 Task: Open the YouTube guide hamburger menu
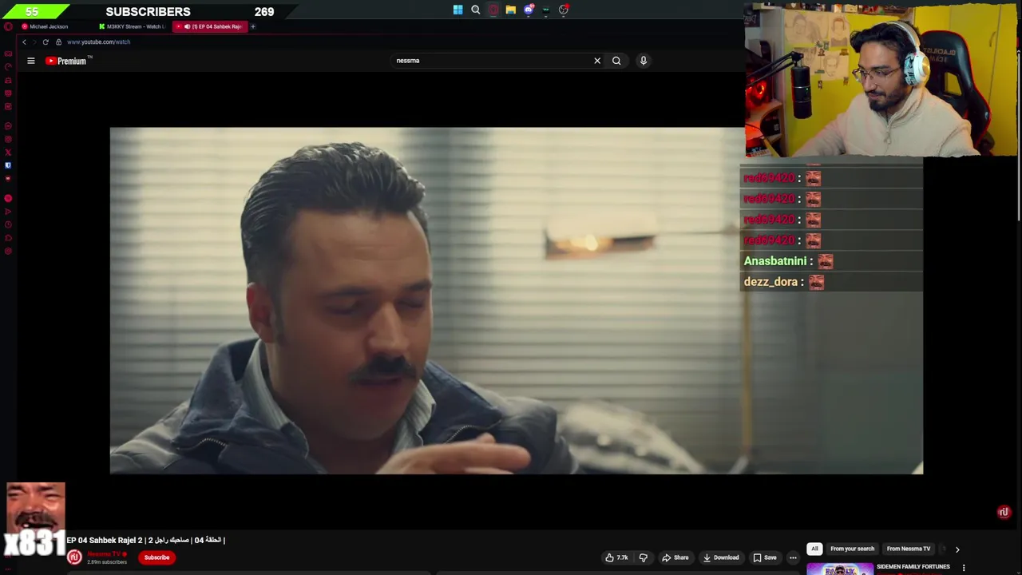[x=31, y=61]
